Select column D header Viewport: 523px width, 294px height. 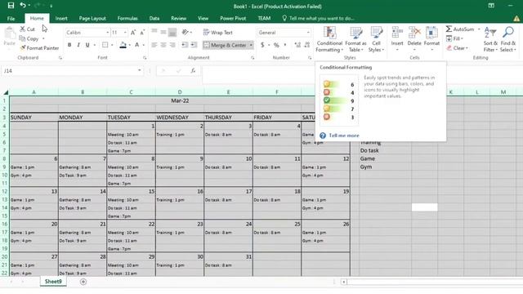click(180, 92)
